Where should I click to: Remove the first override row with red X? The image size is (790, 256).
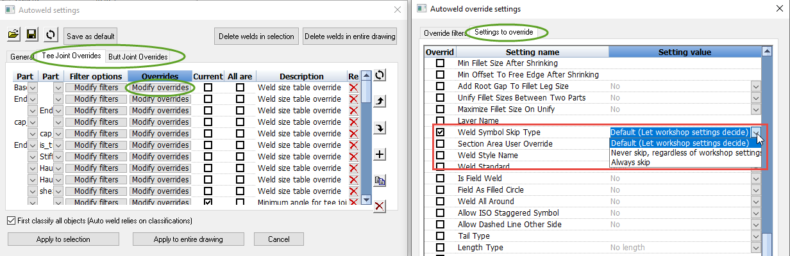(353, 88)
